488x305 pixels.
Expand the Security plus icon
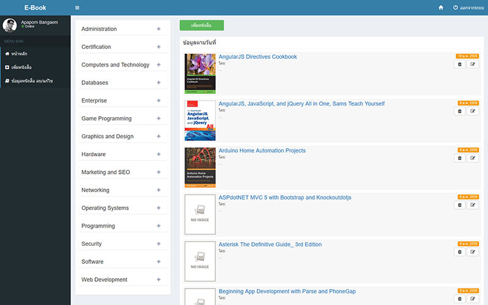(x=159, y=243)
